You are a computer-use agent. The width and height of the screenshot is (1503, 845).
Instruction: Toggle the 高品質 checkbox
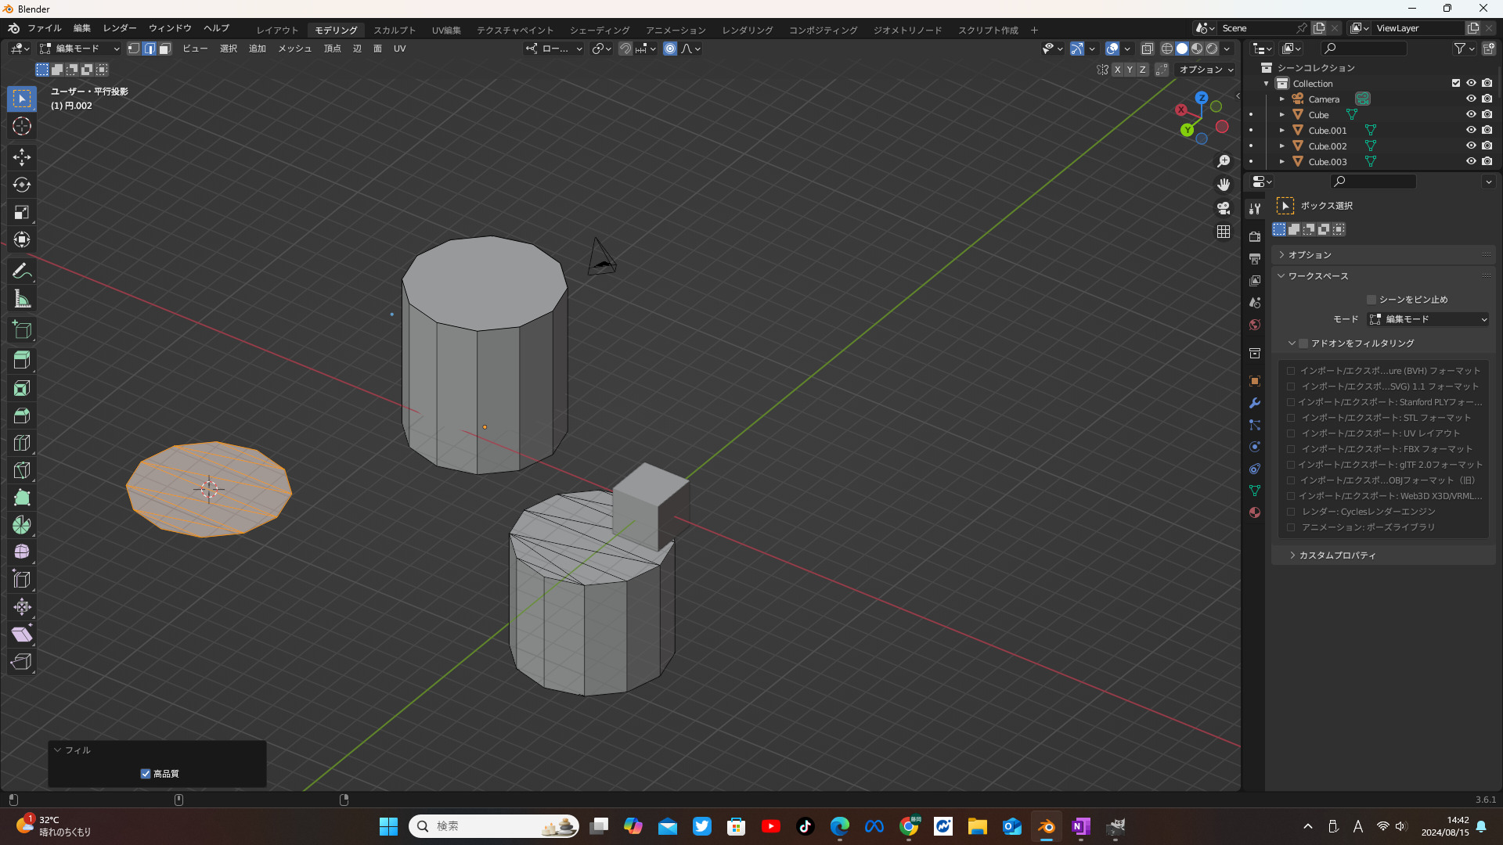(x=146, y=774)
